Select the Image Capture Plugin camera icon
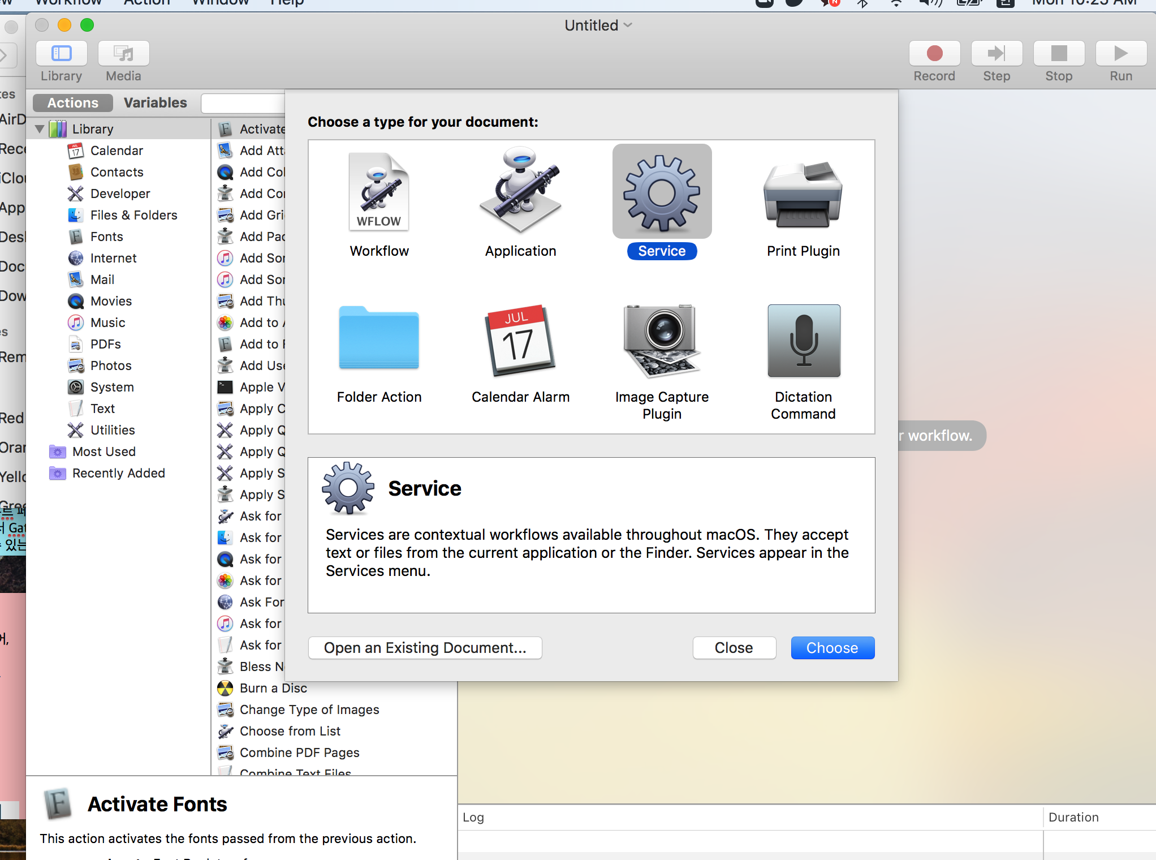 tap(661, 339)
